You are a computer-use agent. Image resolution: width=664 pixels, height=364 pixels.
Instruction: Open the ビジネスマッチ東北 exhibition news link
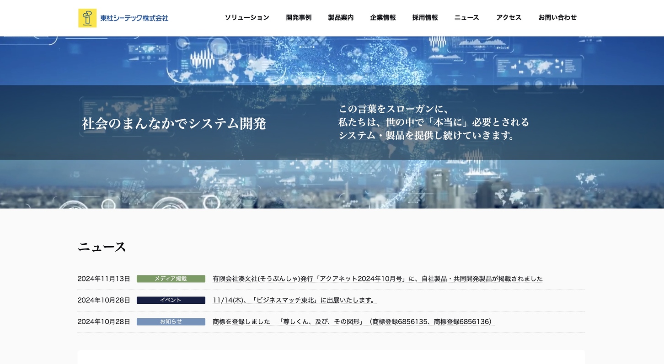pos(294,300)
